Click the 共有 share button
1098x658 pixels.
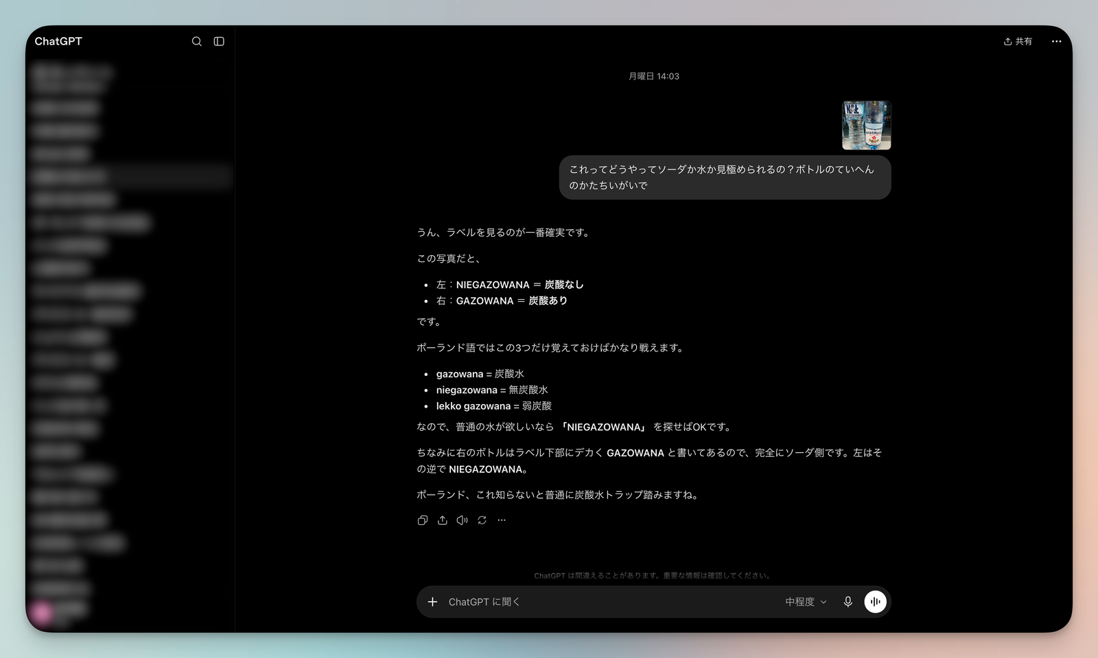pos(1018,41)
